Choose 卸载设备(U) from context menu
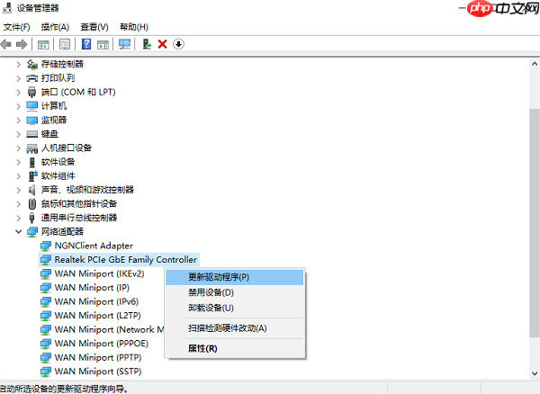This screenshot has height=394, width=540. (x=235, y=308)
